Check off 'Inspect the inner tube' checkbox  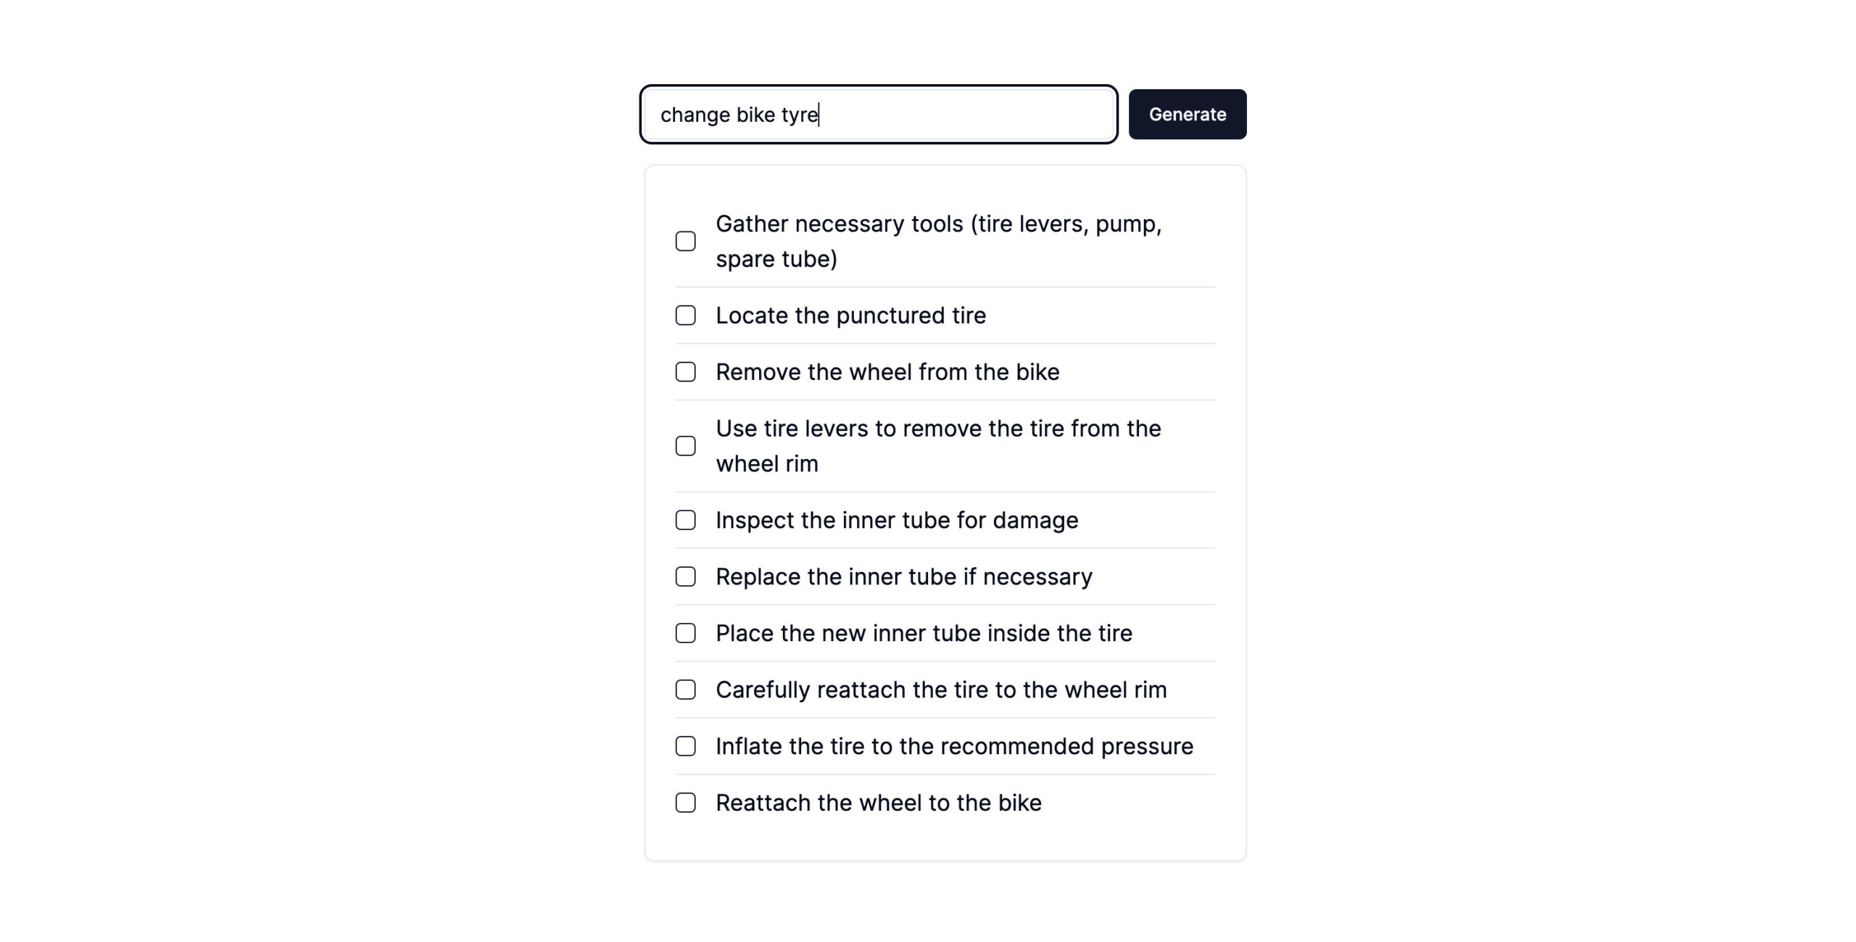click(x=685, y=520)
